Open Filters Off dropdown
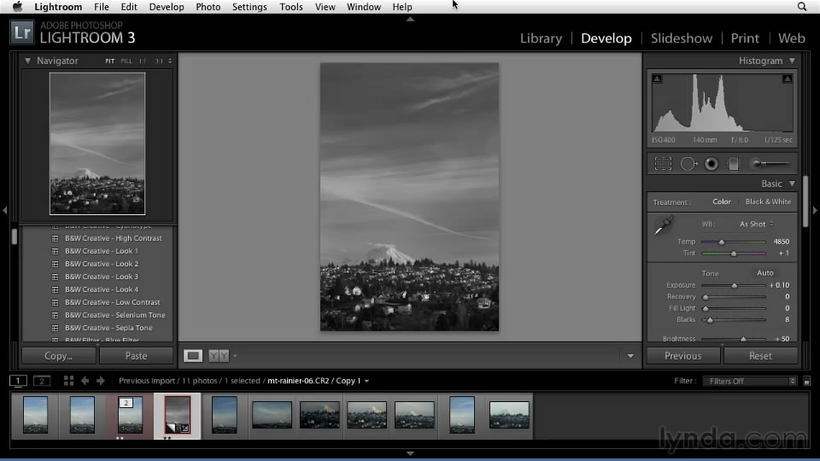Screen dimensions: 820x461 click(x=749, y=381)
